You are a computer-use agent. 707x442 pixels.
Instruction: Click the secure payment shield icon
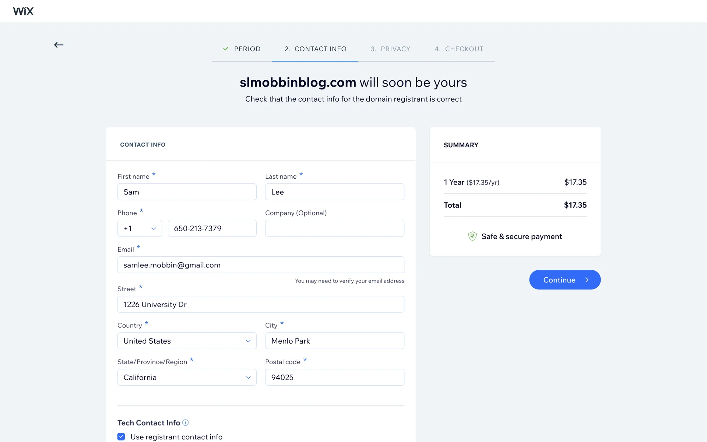472,236
